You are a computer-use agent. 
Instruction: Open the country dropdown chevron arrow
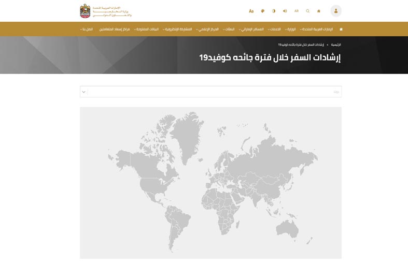(x=84, y=92)
